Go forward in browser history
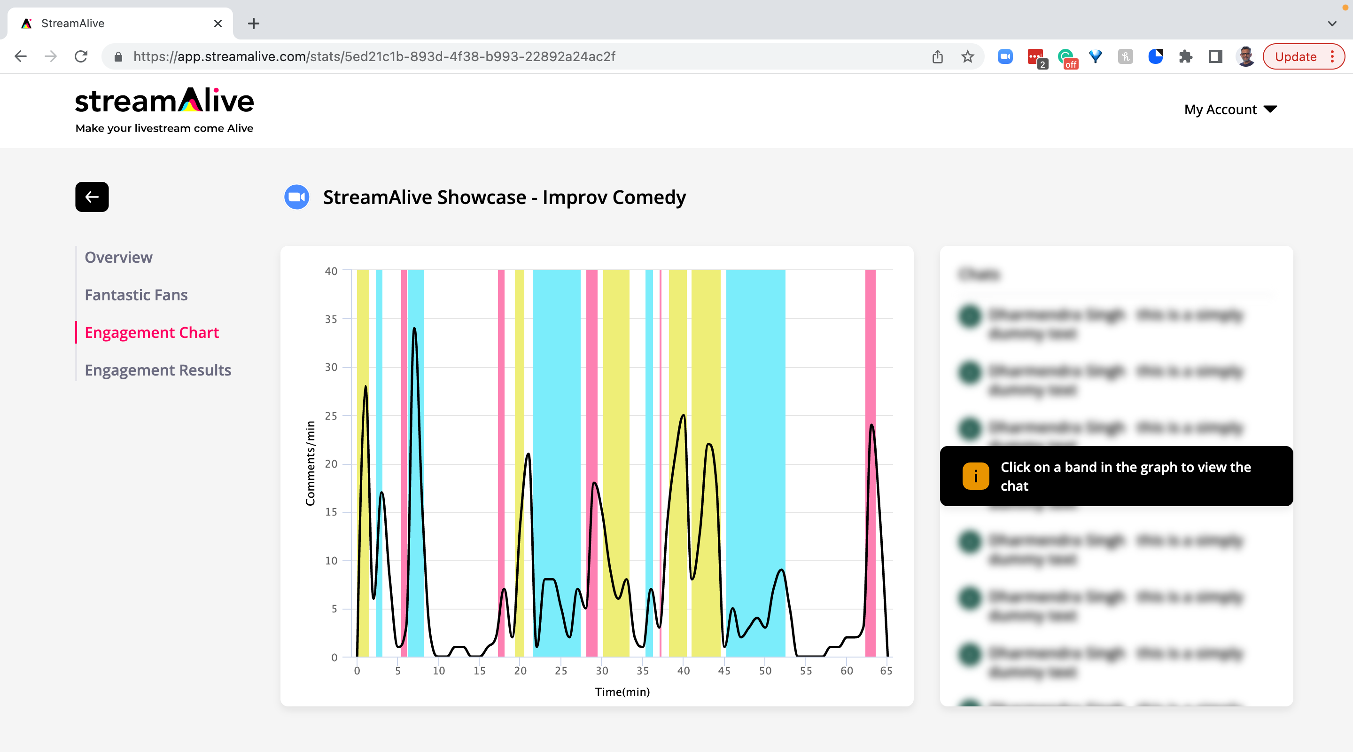1353x752 pixels. tap(50, 56)
